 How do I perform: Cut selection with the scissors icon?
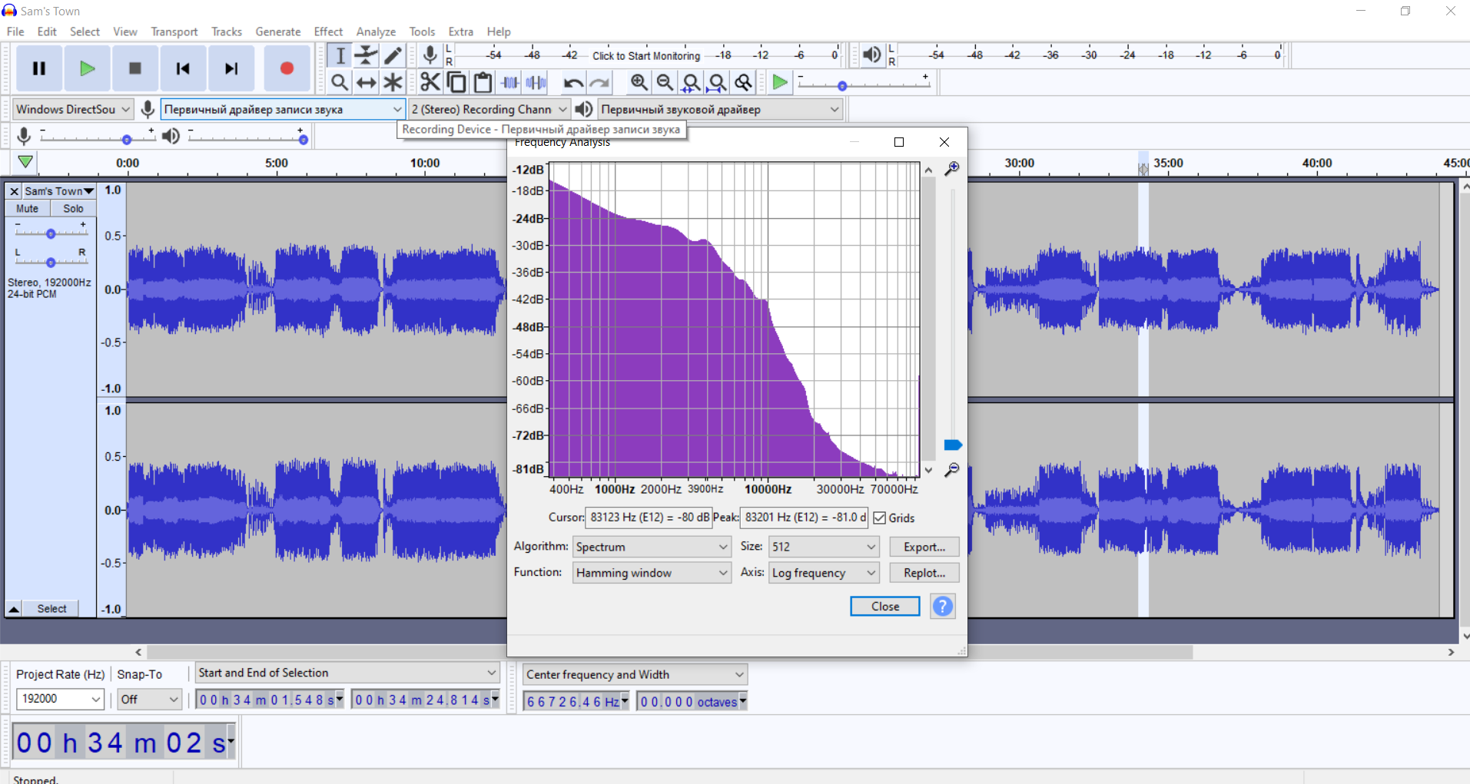430,82
